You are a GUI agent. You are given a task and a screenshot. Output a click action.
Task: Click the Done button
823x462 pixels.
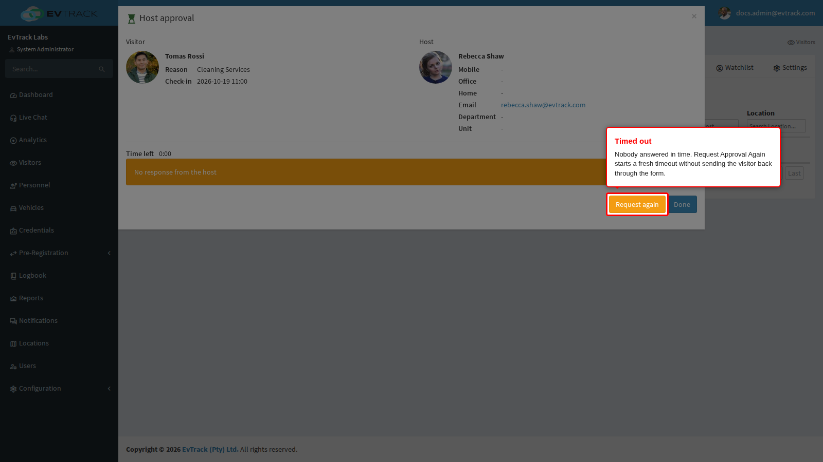point(682,204)
